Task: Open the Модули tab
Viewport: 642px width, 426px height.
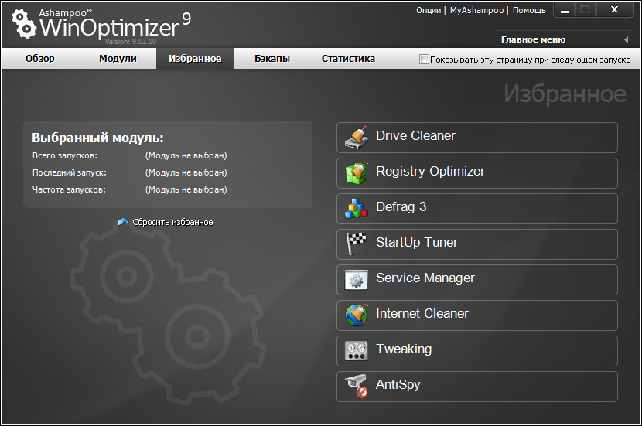Action: click(118, 59)
